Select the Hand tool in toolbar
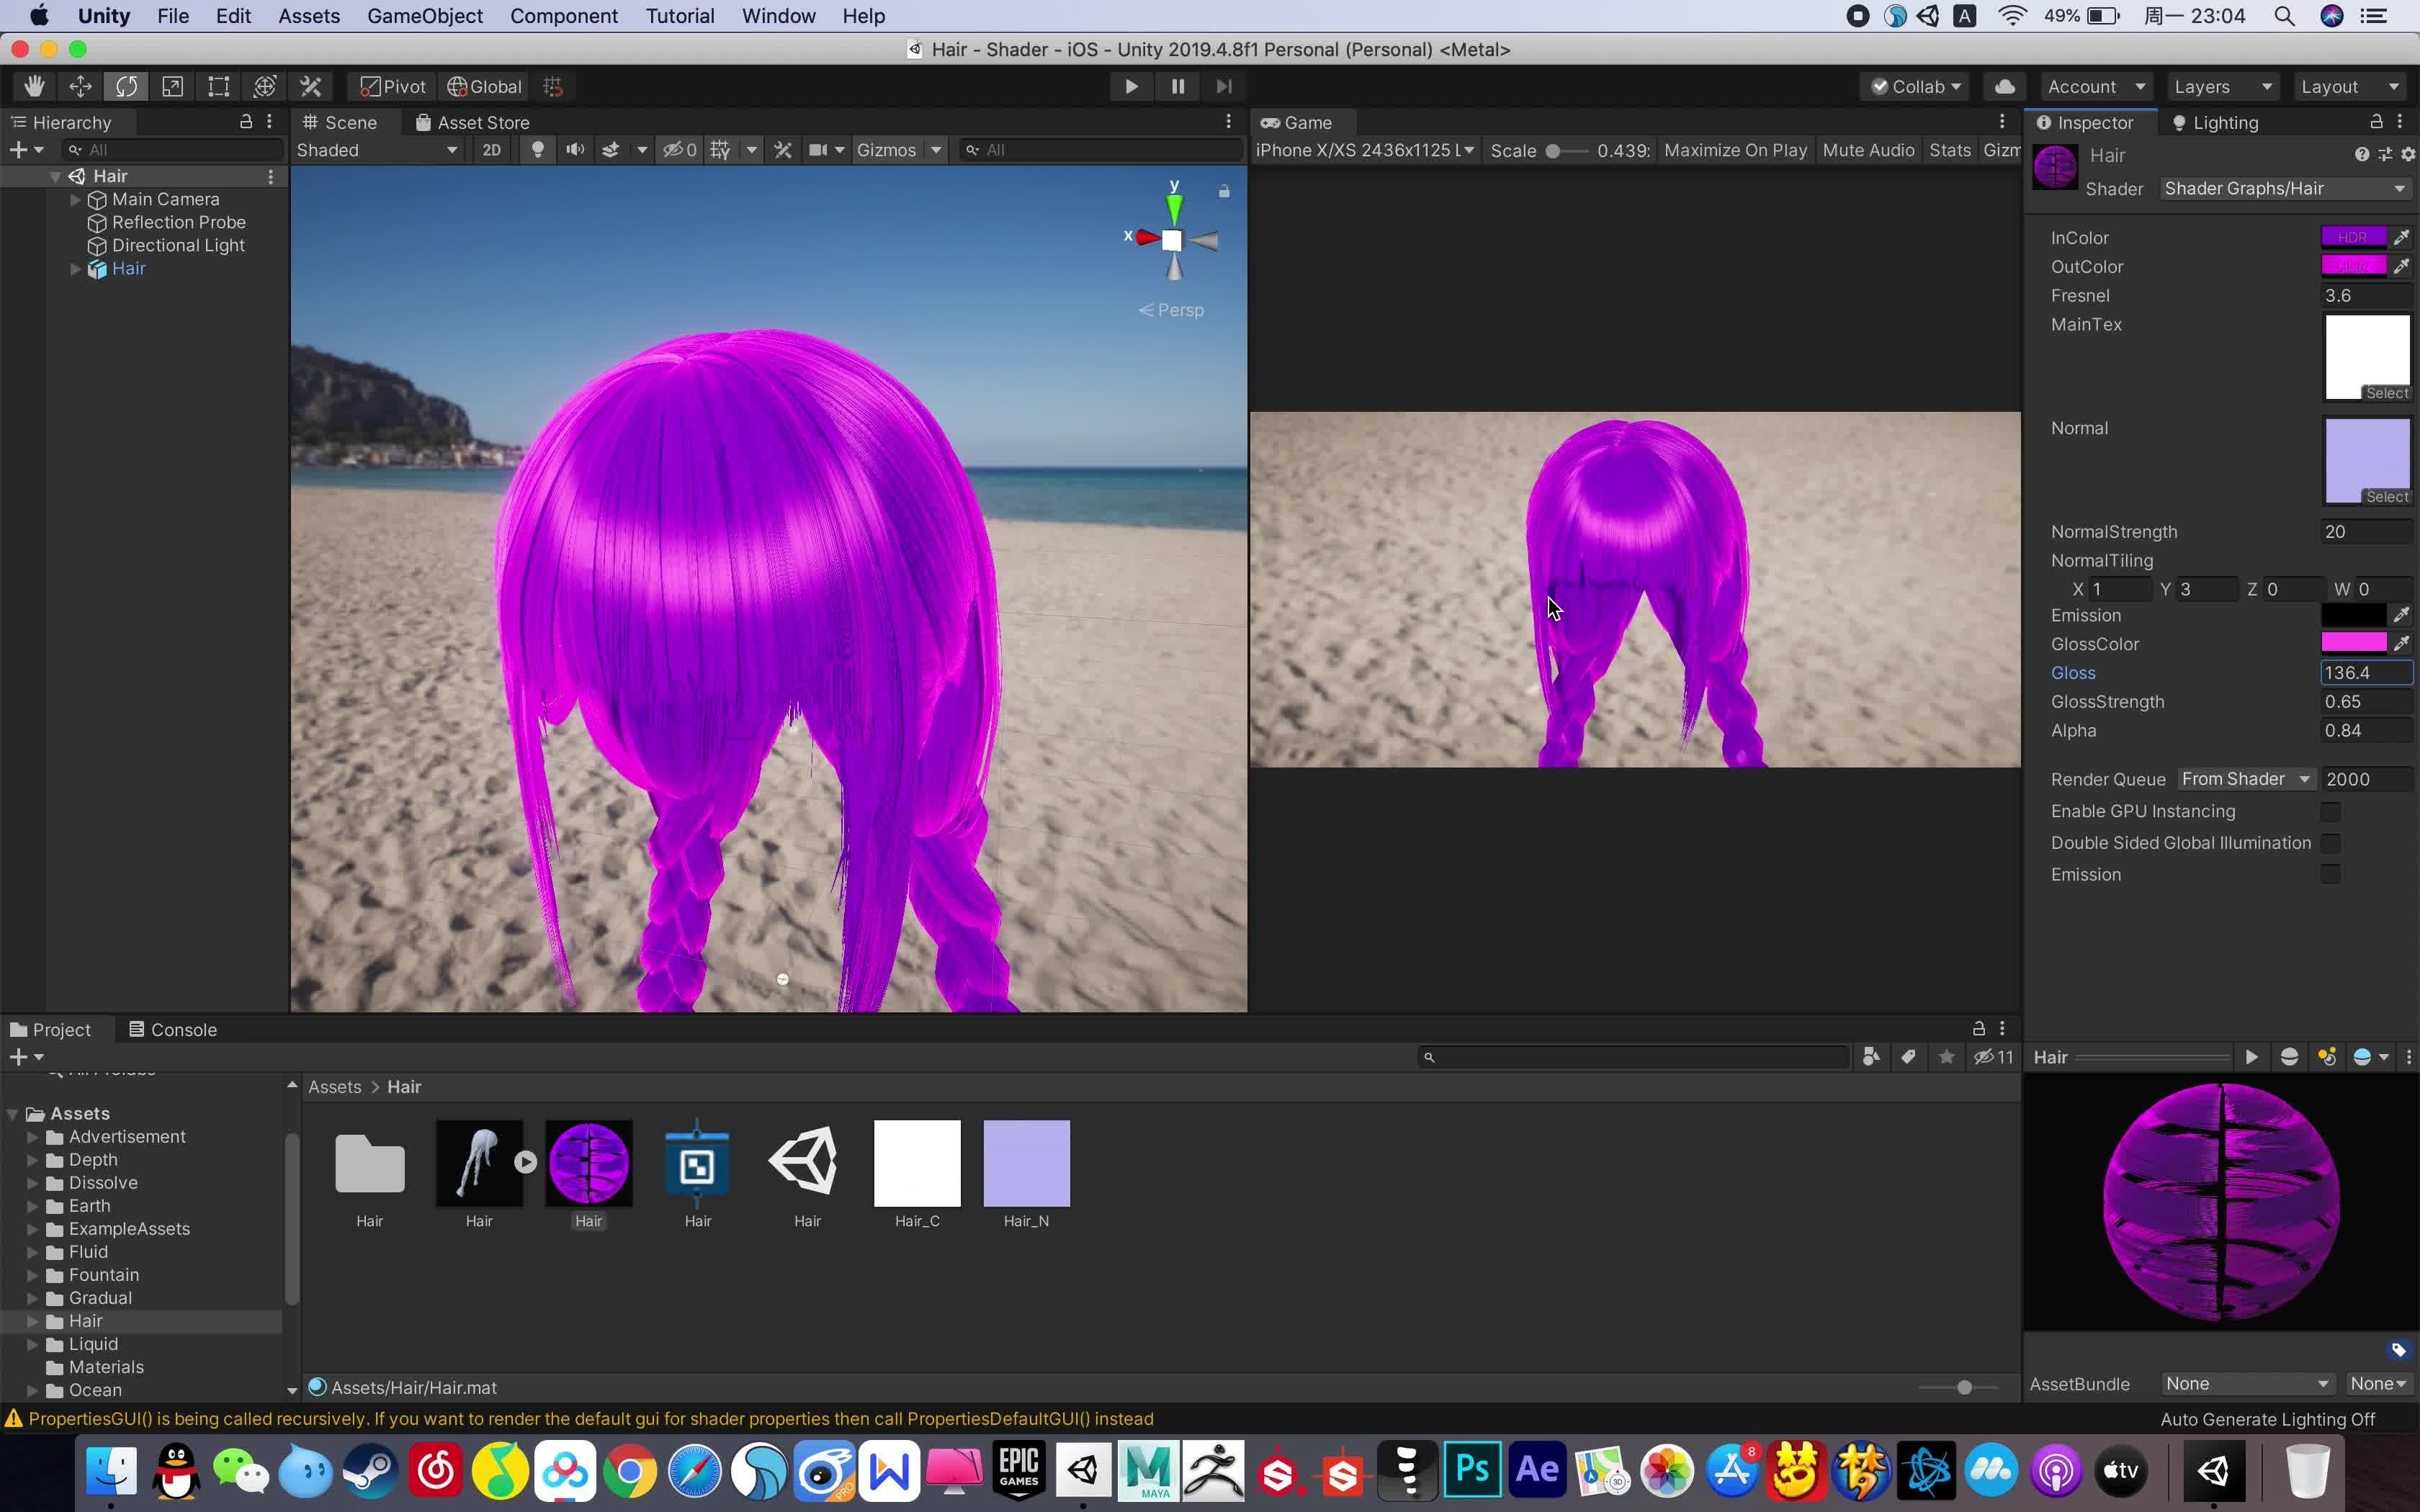2420x1512 pixels. [34, 87]
